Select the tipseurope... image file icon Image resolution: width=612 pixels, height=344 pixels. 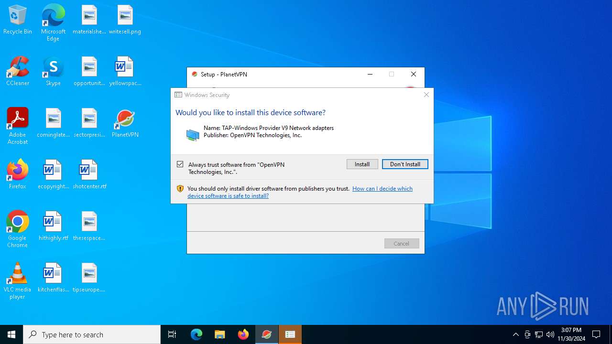[x=89, y=278]
